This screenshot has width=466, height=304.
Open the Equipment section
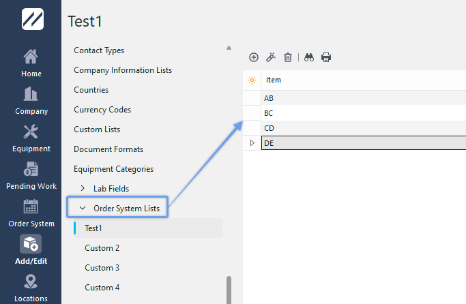click(x=31, y=138)
